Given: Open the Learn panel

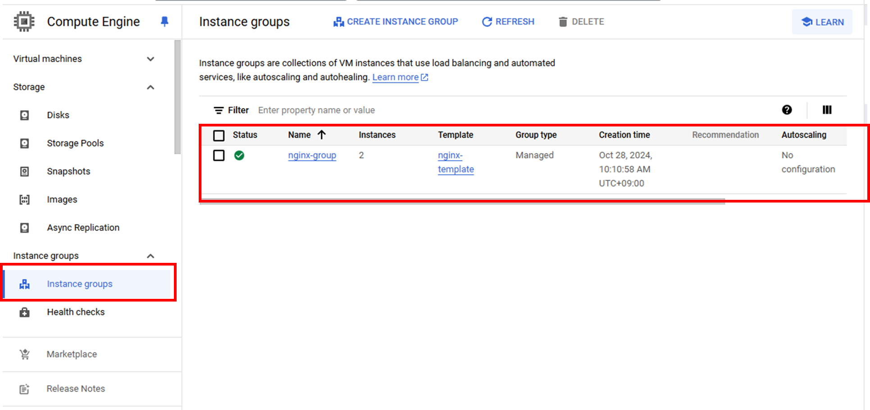Looking at the screenshot, I should pos(822,22).
